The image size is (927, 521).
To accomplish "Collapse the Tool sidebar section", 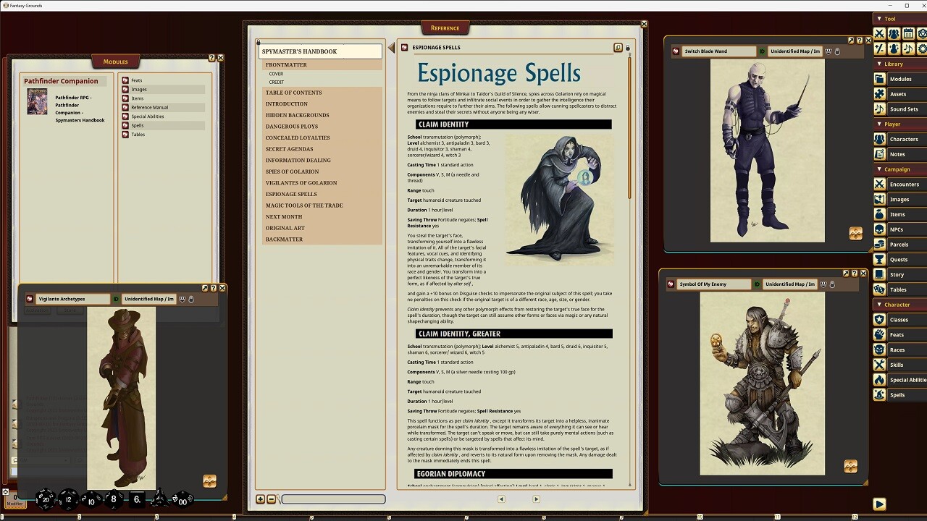I will coord(879,19).
